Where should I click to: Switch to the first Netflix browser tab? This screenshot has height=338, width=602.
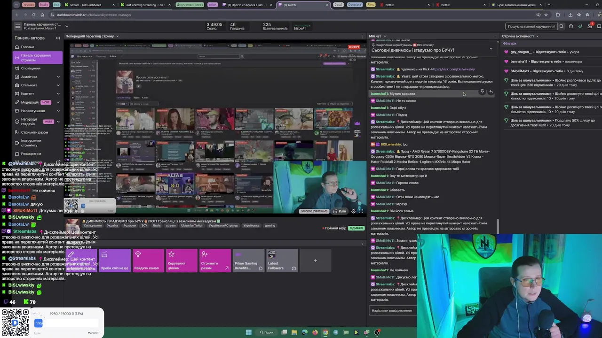404,5
